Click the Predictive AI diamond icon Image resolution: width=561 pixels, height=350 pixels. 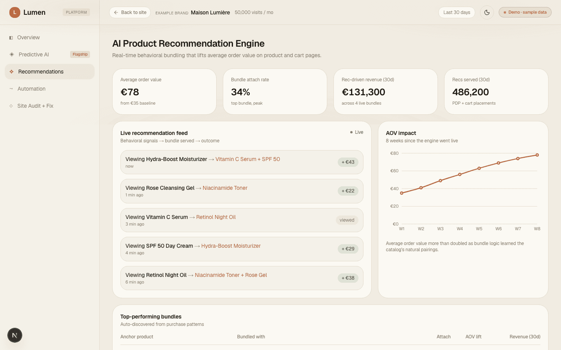12,54
